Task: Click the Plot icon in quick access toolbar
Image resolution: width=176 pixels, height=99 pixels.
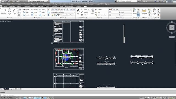Action: pos(18,1)
